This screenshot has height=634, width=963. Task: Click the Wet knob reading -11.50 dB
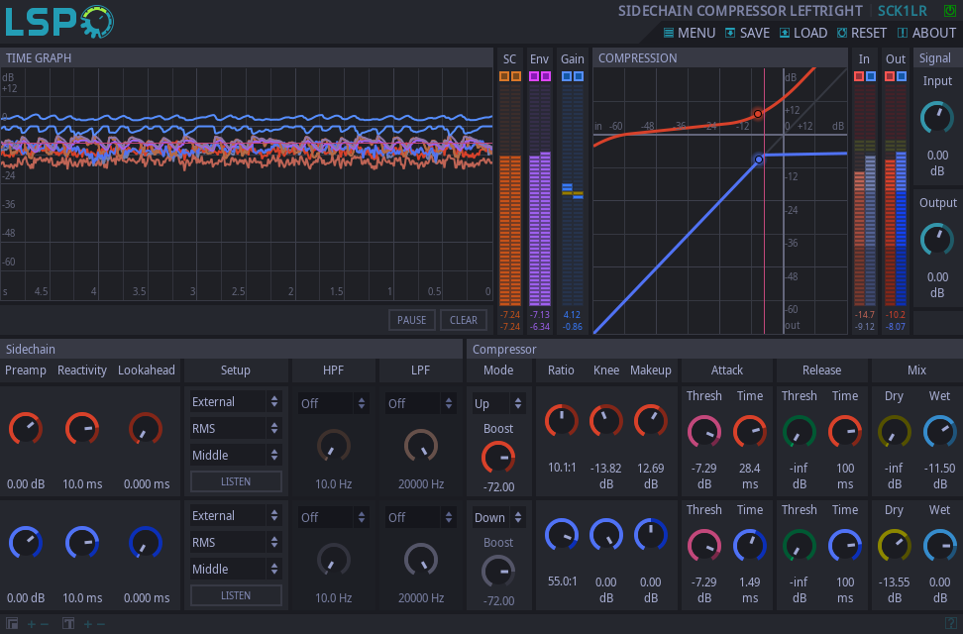click(x=939, y=431)
